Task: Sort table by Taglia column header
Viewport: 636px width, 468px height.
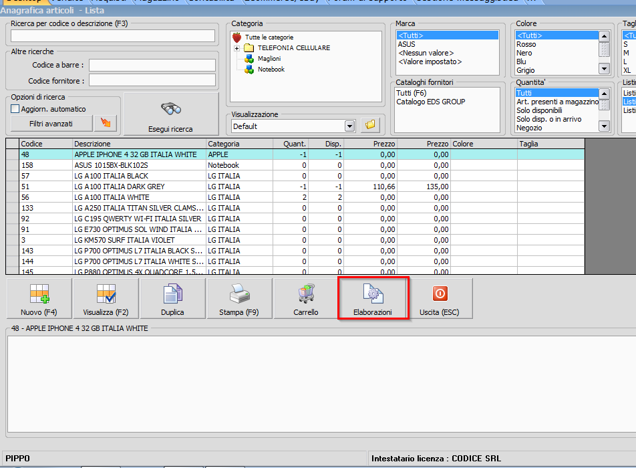Action: [x=550, y=144]
